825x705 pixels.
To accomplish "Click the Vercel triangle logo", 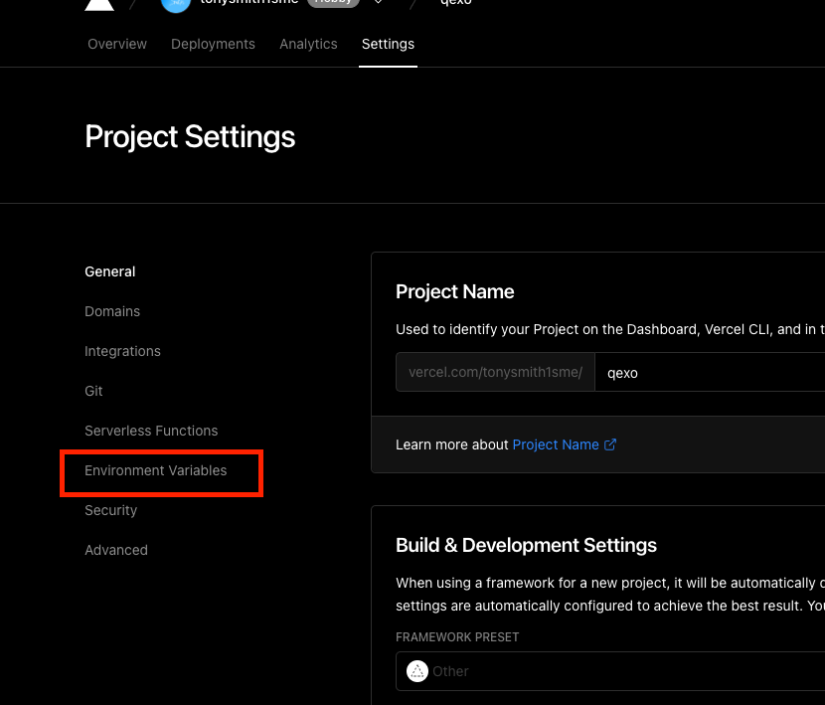I will tap(99, 4).
